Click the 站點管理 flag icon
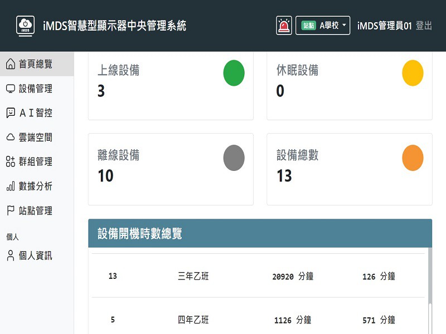The width and height of the screenshot is (446, 334). [x=11, y=211]
